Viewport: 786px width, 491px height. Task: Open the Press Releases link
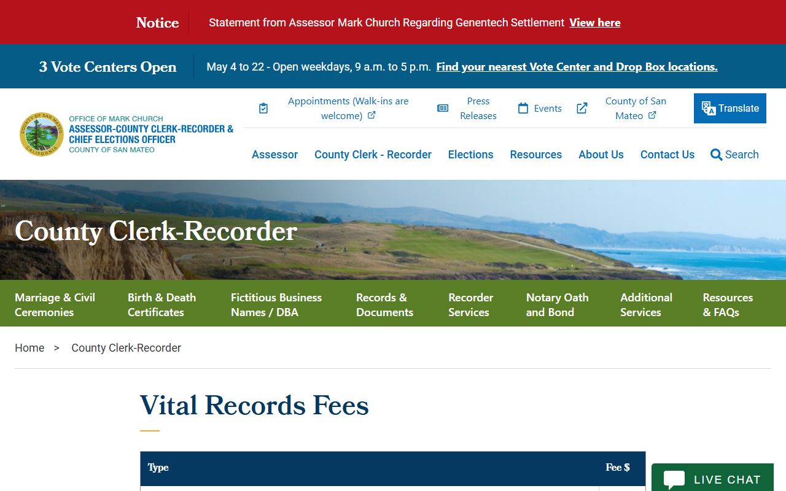[x=478, y=109]
